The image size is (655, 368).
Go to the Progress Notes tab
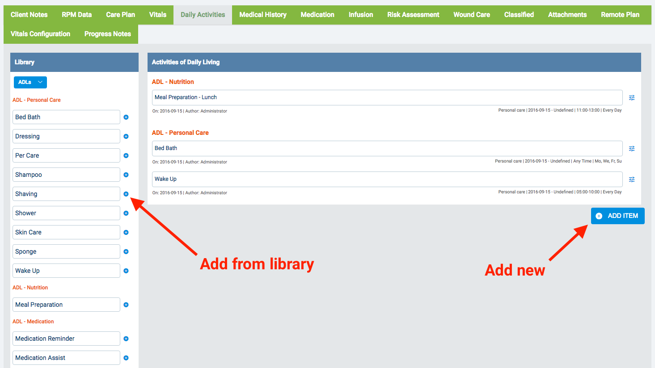(x=107, y=34)
